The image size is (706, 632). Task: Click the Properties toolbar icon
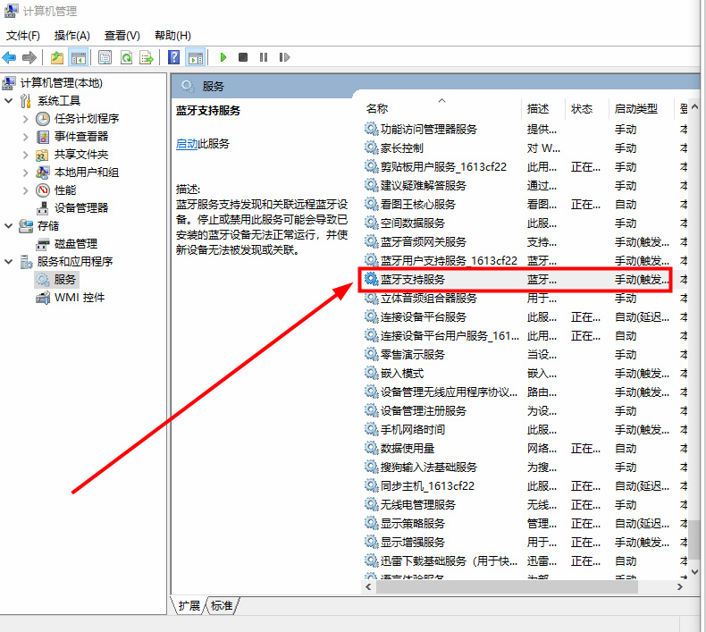pyautogui.click(x=105, y=57)
